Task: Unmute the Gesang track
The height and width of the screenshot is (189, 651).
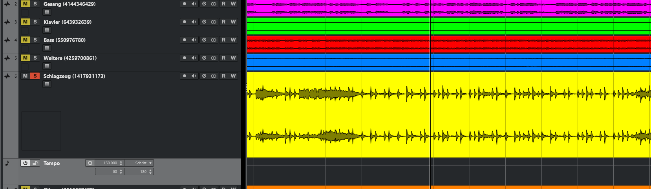Action: [x=25, y=4]
